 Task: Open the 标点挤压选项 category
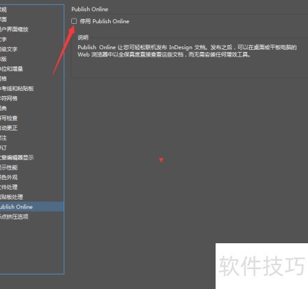coord(14,217)
